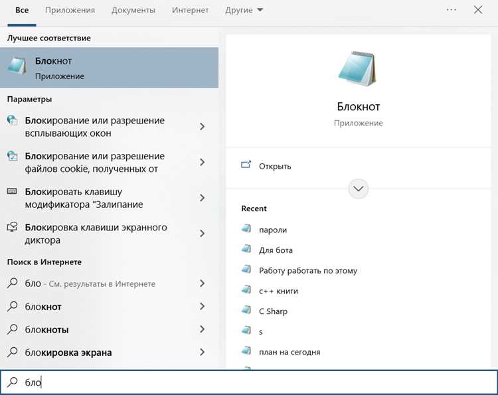Click the search input field containing бло
The image size is (498, 395).
(249, 382)
